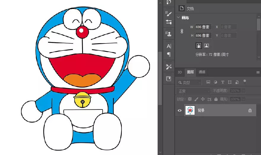Image resolution: width=261 pixels, height=155 pixels.
Task: Toggle the width-height link chain icon
Action: (x=182, y=31)
